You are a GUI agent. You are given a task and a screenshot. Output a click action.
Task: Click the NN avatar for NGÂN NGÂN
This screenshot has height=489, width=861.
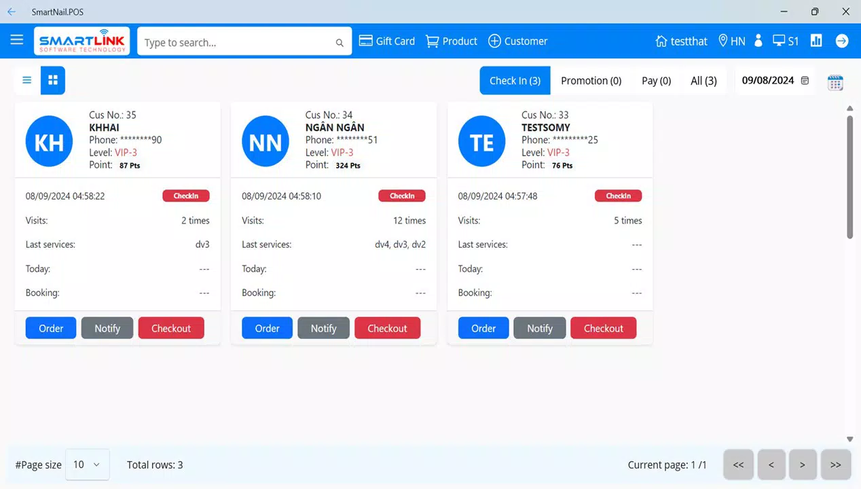(x=265, y=142)
